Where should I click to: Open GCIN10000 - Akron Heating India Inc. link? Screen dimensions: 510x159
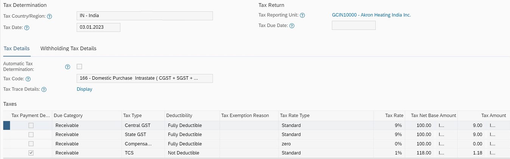point(371,15)
